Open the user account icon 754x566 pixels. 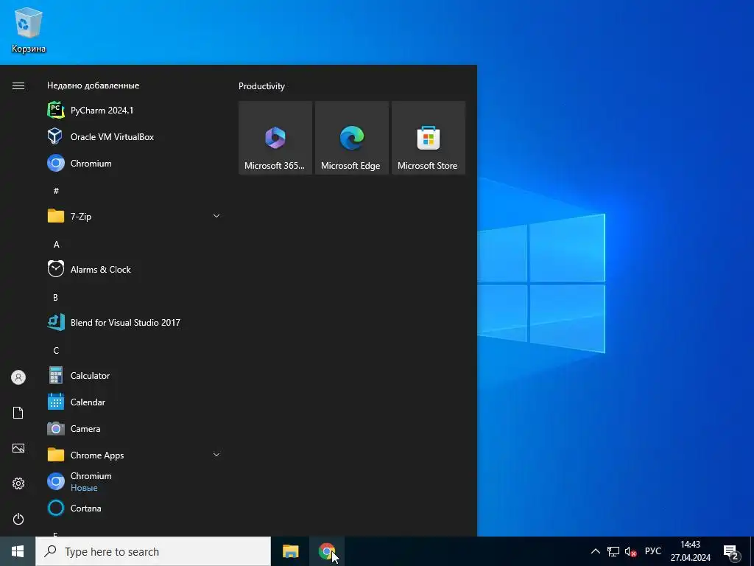point(18,377)
